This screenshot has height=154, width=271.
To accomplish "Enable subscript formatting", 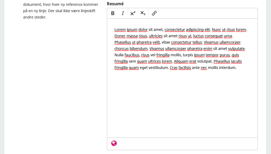I will (143, 13).
